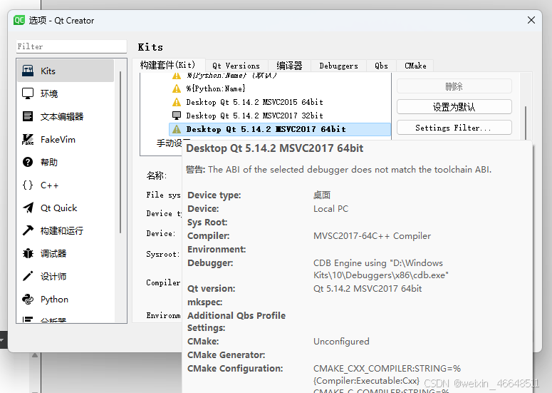Image resolution: width=552 pixels, height=393 pixels.
Task: Switch to the Qt Versions tab
Action: coord(236,66)
